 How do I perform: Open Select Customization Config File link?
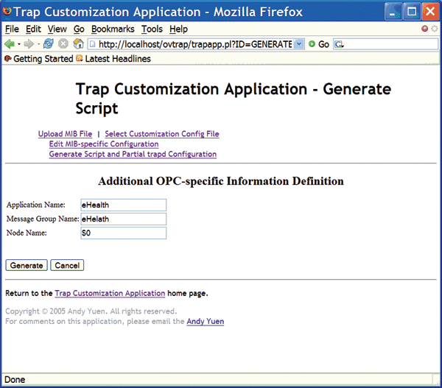click(x=161, y=134)
